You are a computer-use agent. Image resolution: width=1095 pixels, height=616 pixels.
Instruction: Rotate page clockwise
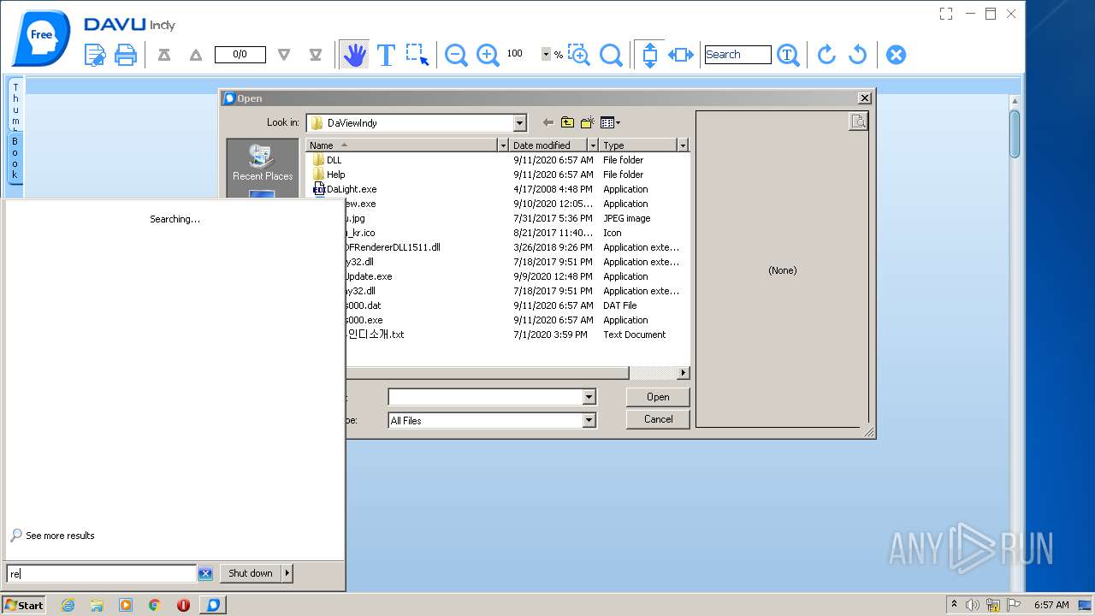[x=826, y=55]
